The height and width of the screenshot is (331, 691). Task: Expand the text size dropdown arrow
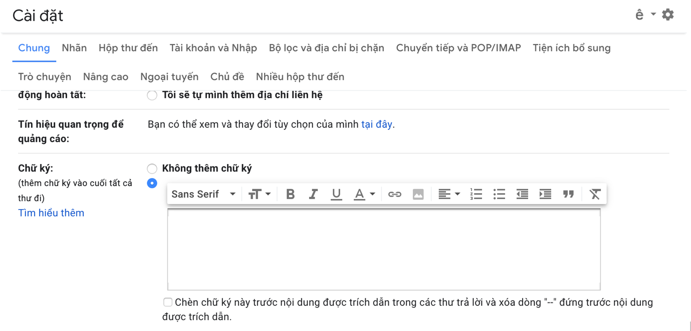pyautogui.click(x=268, y=194)
